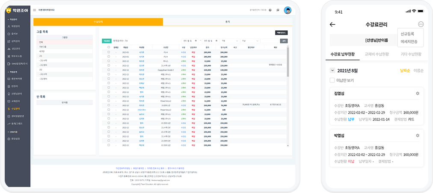
Task: Click the search text field beside 검색
Action: [x=269, y=41]
